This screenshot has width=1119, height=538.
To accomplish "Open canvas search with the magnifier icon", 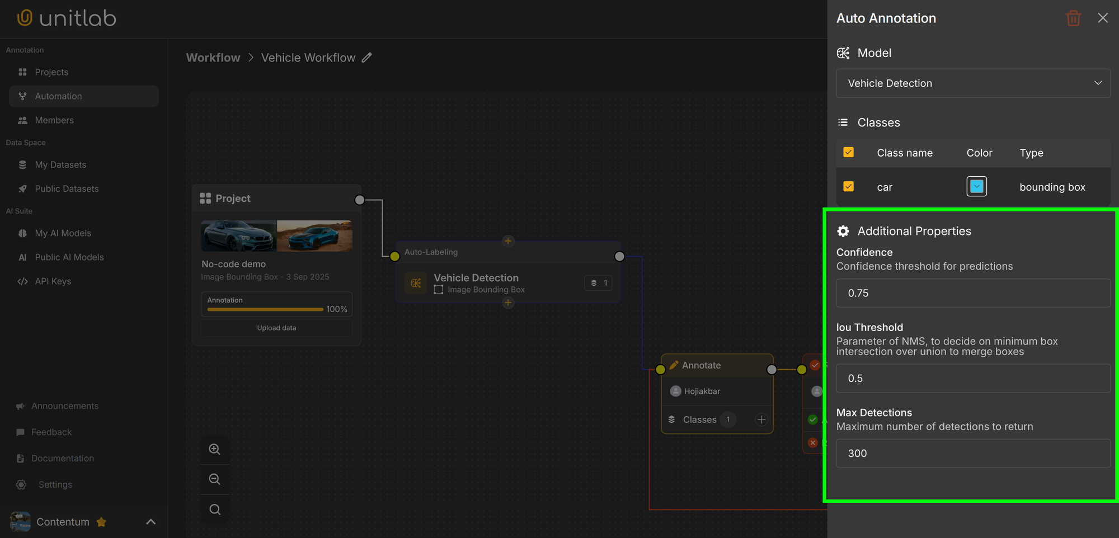I will click(x=215, y=509).
